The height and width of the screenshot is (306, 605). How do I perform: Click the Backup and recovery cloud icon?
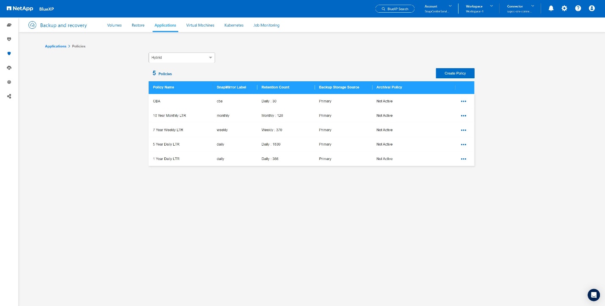[x=32, y=25]
